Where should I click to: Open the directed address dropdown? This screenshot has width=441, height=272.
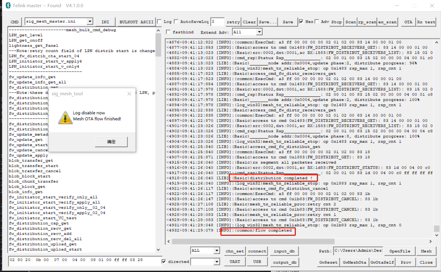click(x=217, y=262)
